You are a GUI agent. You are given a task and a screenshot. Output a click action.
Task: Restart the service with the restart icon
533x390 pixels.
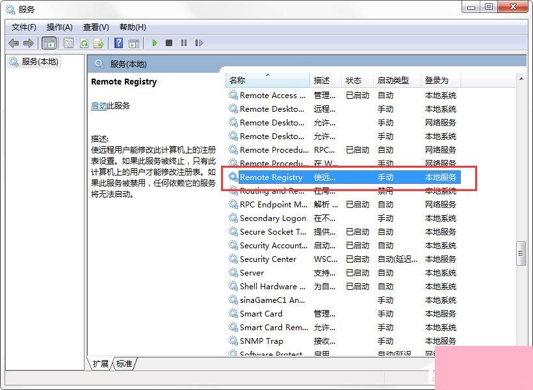[x=200, y=43]
